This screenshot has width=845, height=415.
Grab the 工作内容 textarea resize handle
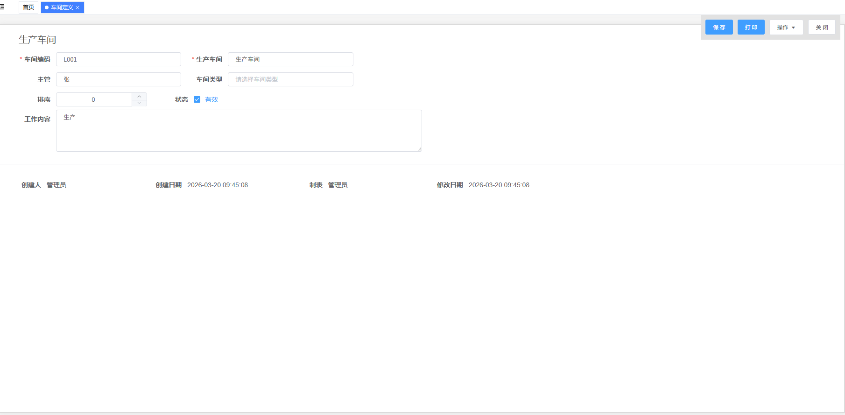click(419, 149)
